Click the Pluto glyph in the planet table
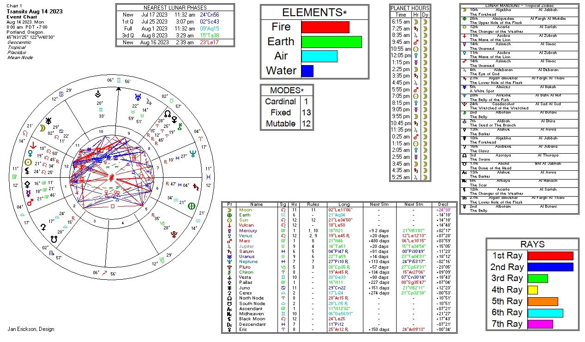The width and height of the screenshot is (585, 342). [229, 267]
